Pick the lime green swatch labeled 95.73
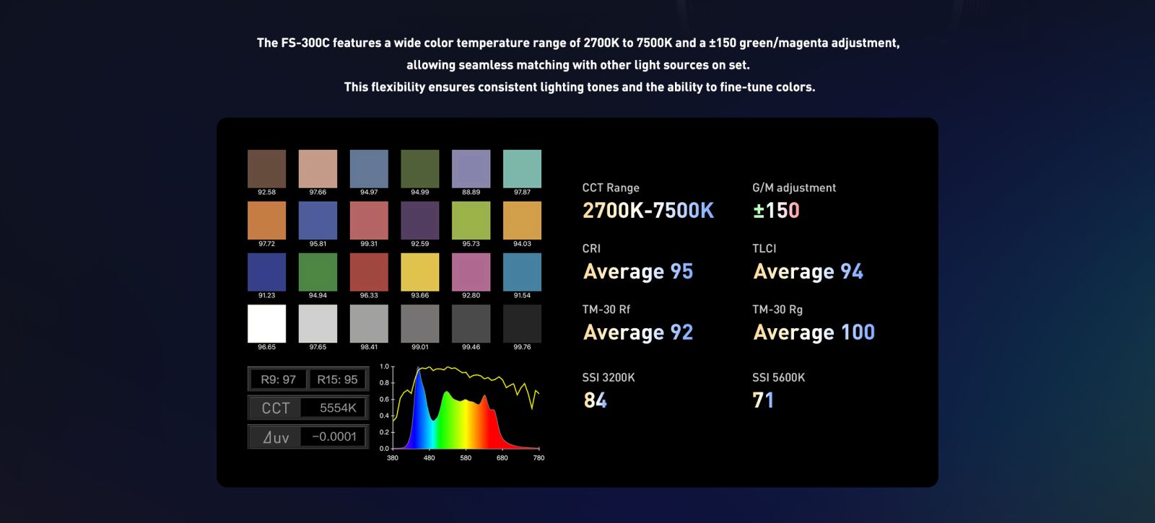This screenshot has width=1155, height=523. (x=471, y=221)
